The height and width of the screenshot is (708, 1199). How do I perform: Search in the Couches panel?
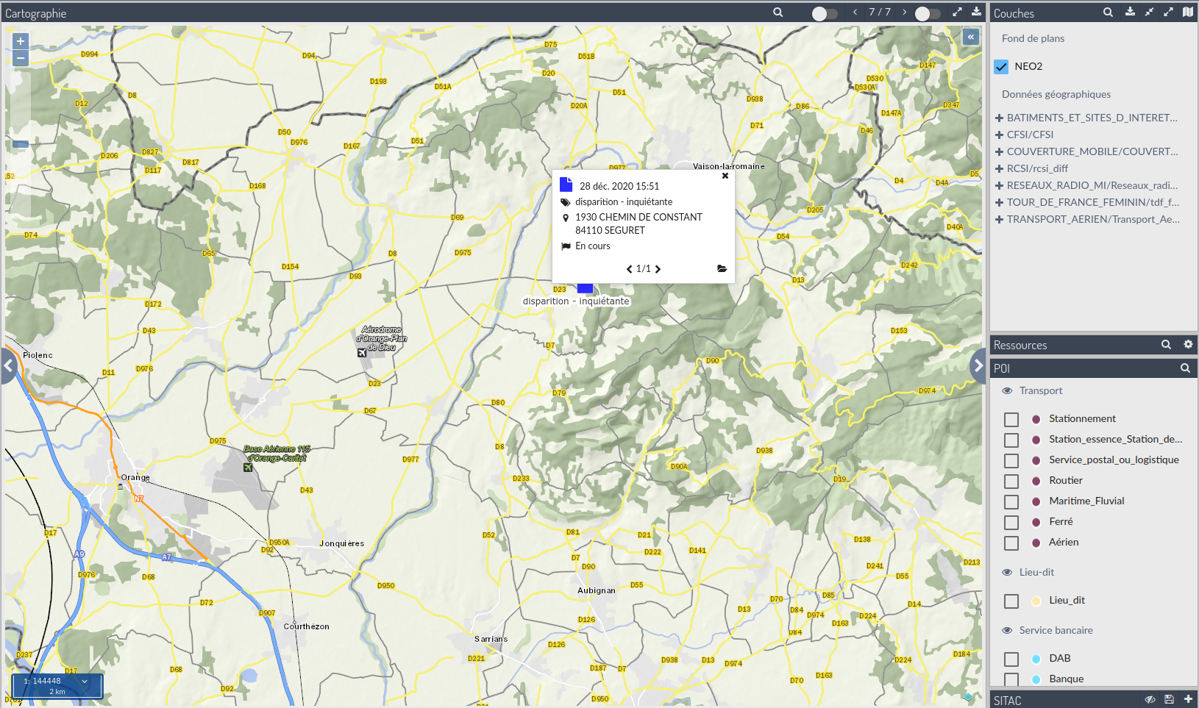[1108, 12]
